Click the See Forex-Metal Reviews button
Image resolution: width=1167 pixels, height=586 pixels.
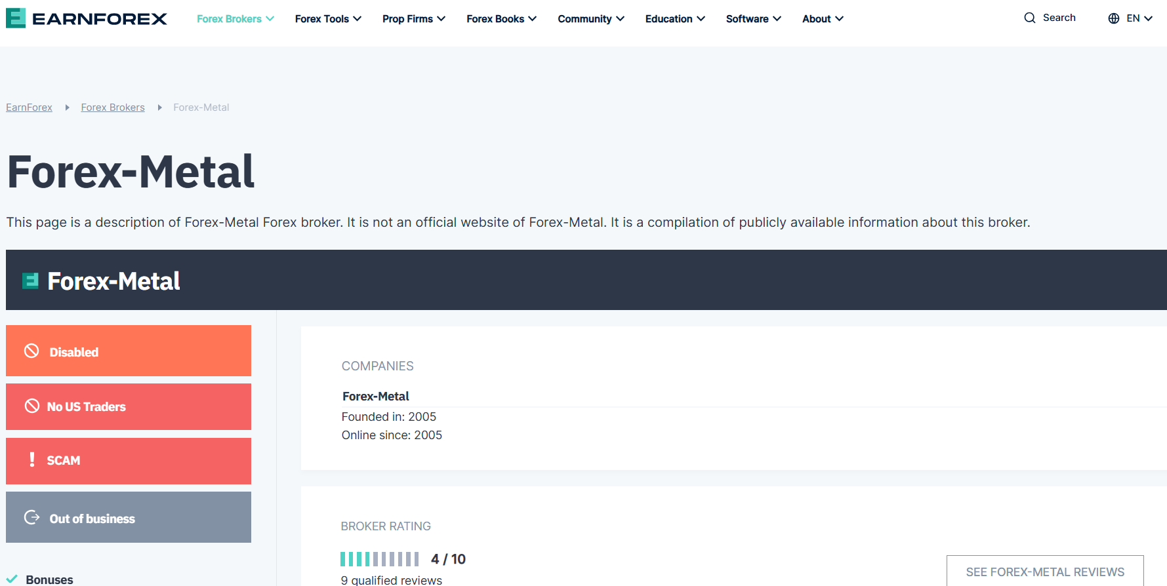tap(1045, 571)
